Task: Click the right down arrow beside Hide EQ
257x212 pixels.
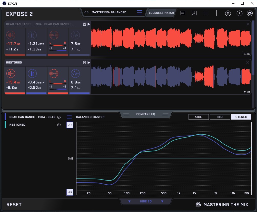Action: [x=162, y=201]
